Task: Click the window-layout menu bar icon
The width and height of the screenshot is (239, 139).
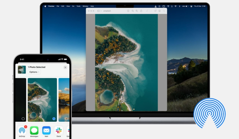Action: [x=164, y=6]
